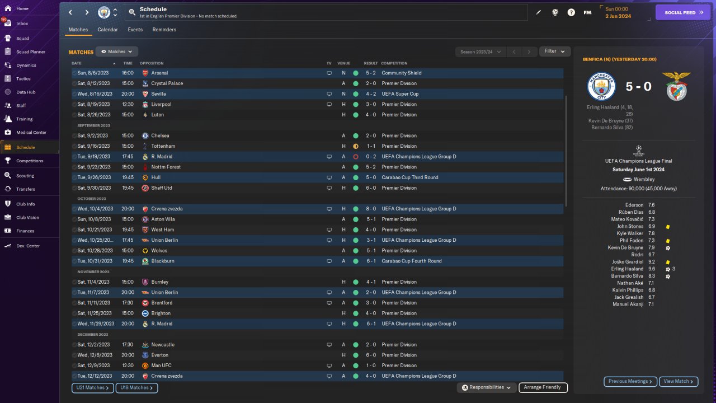Switch to the Reminders tab
Screen dimensions: 716x403
pos(164,30)
